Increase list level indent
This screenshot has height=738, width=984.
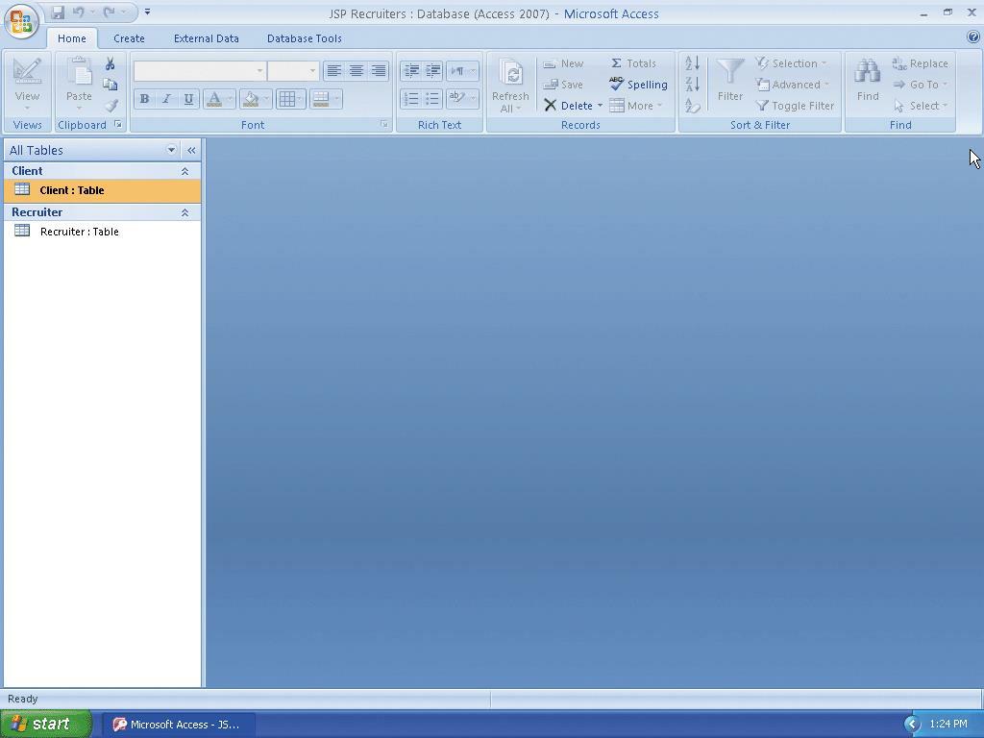point(433,71)
